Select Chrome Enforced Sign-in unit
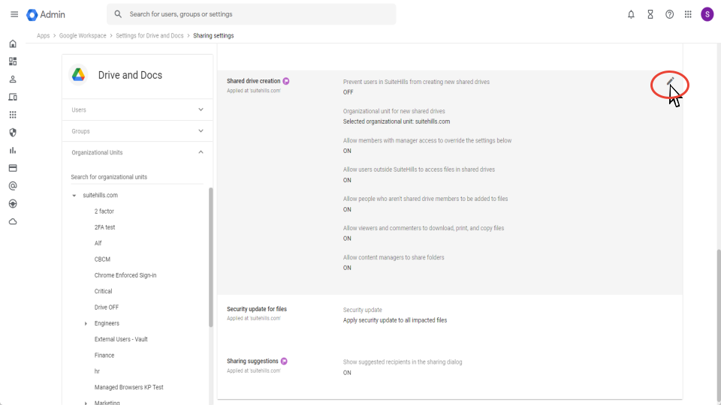 pyautogui.click(x=125, y=275)
